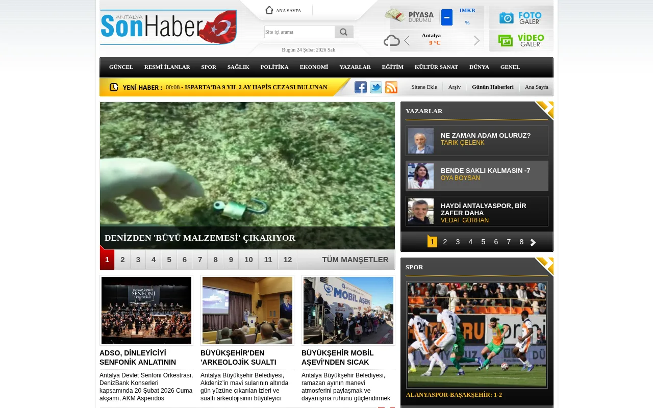
Task: Click the weather cloud icon
Action: [391, 40]
